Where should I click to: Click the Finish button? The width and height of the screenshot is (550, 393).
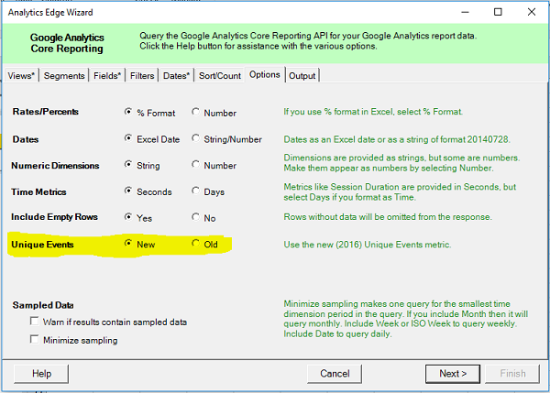click(512, 374)
